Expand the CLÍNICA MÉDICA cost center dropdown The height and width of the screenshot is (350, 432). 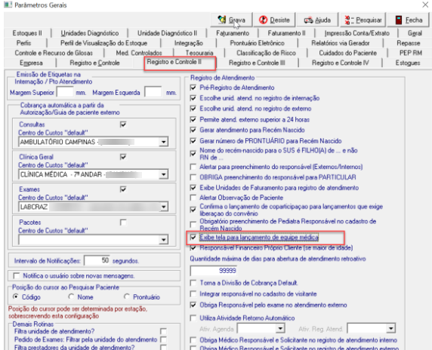click(x=164, y=174)
